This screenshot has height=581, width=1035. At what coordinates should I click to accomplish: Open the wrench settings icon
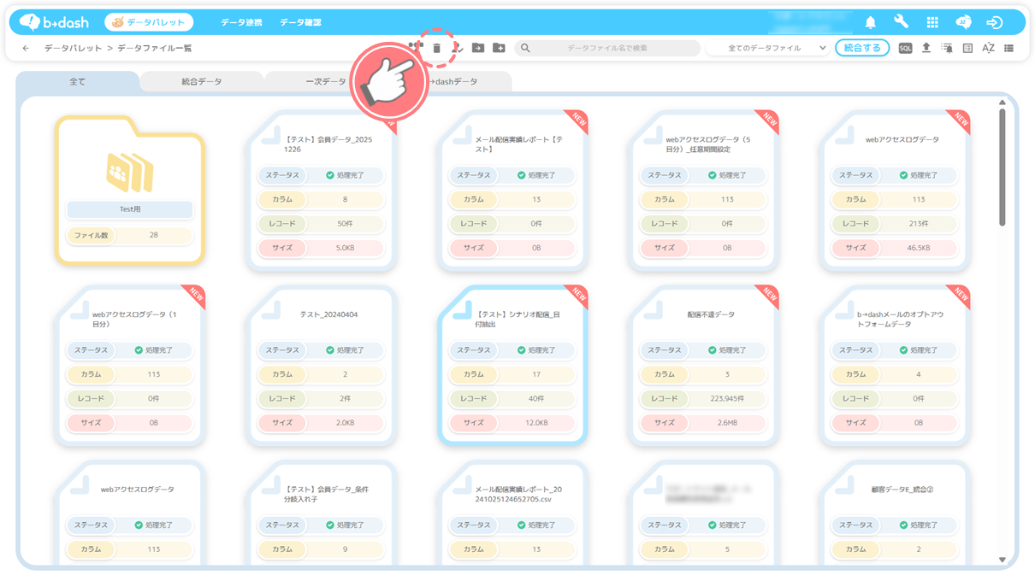tap(901, 22)
